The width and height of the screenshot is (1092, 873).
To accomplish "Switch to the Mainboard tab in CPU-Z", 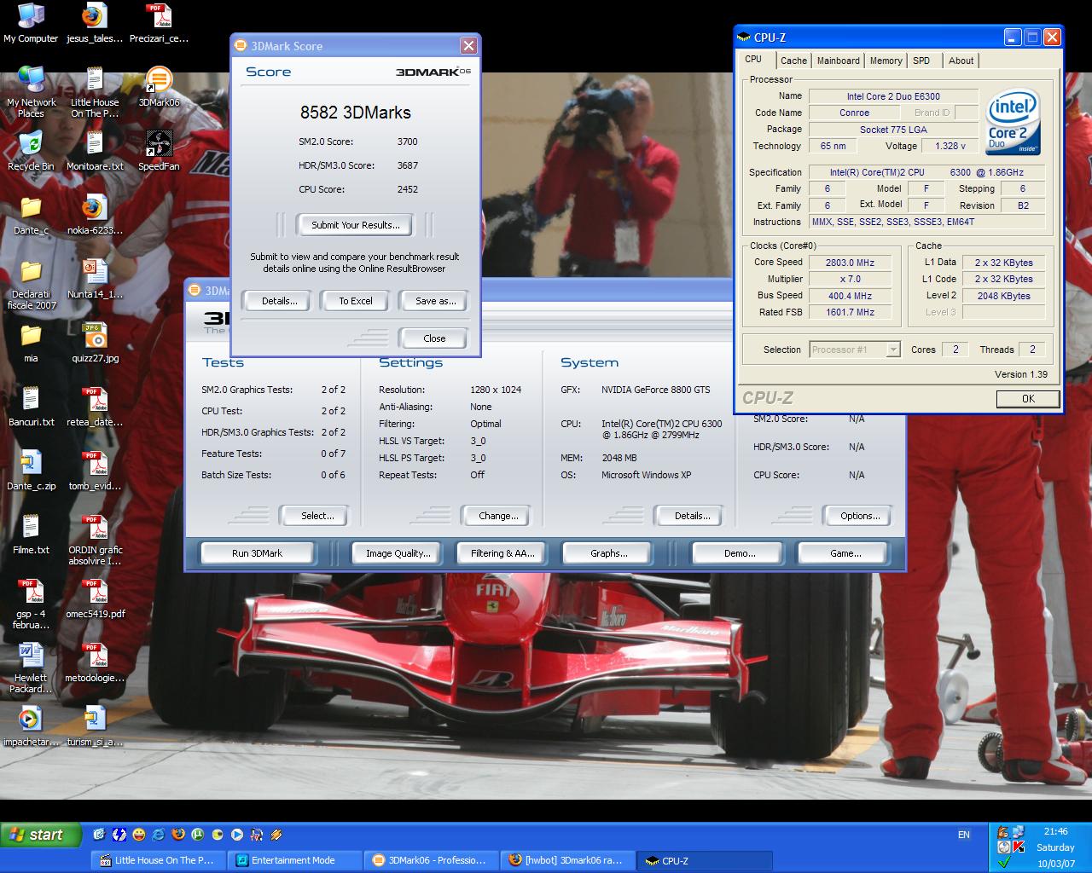I will click(838, 61).
